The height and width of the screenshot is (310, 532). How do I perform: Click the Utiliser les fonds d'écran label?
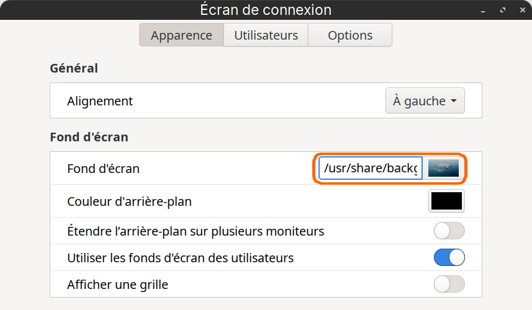point(181,258)
